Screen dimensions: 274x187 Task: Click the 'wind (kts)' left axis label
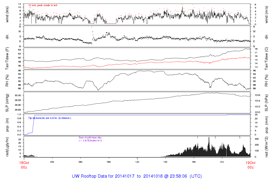[7, 14]
